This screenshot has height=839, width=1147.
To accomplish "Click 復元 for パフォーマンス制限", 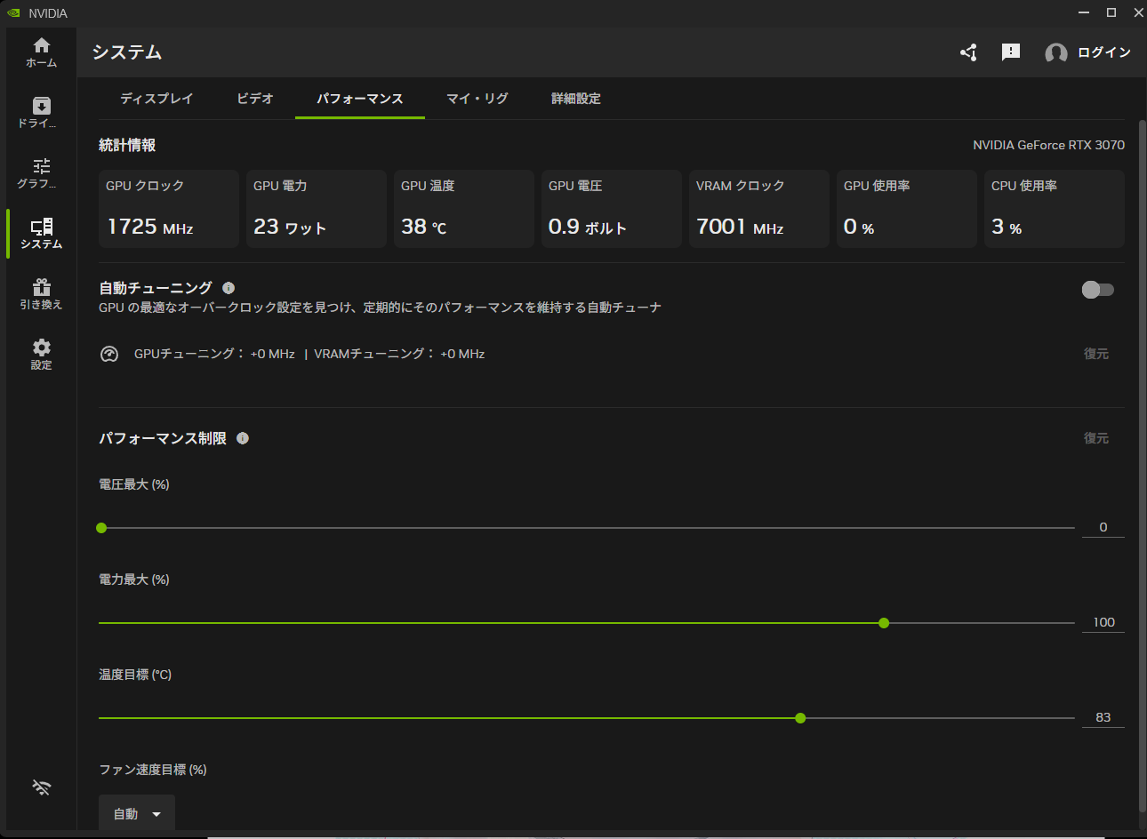I will tap(1096, 438).
